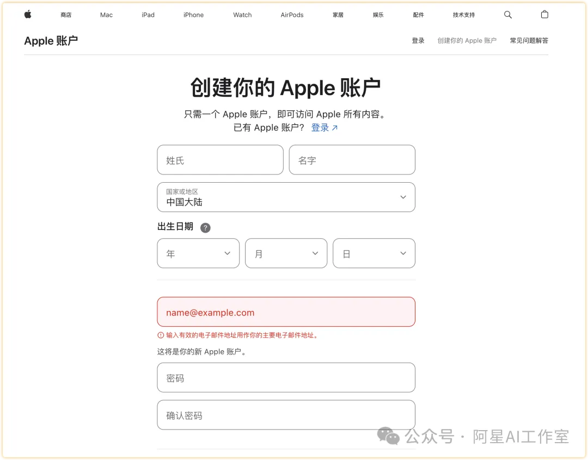Focus the 名字 input field

pyautogui.click(x=352, y=160)
